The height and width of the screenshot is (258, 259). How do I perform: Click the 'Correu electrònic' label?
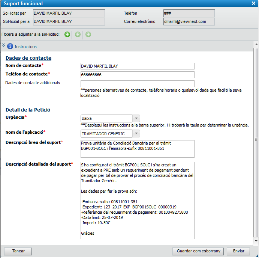(139, 21)
